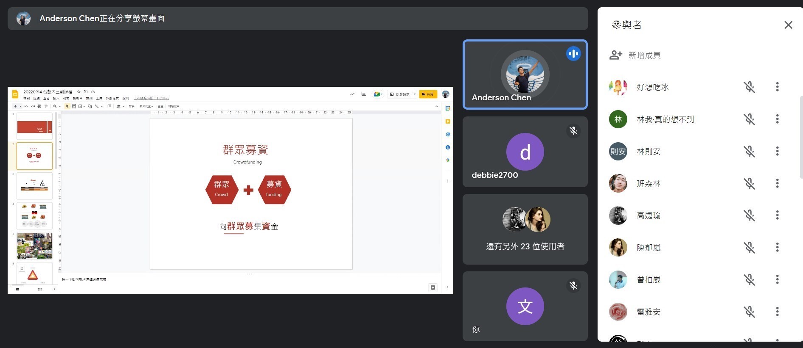Viewport: 803px width, 348px height.
Task: Open more options for 高婕瑜
Action: (x=777, y=215)
